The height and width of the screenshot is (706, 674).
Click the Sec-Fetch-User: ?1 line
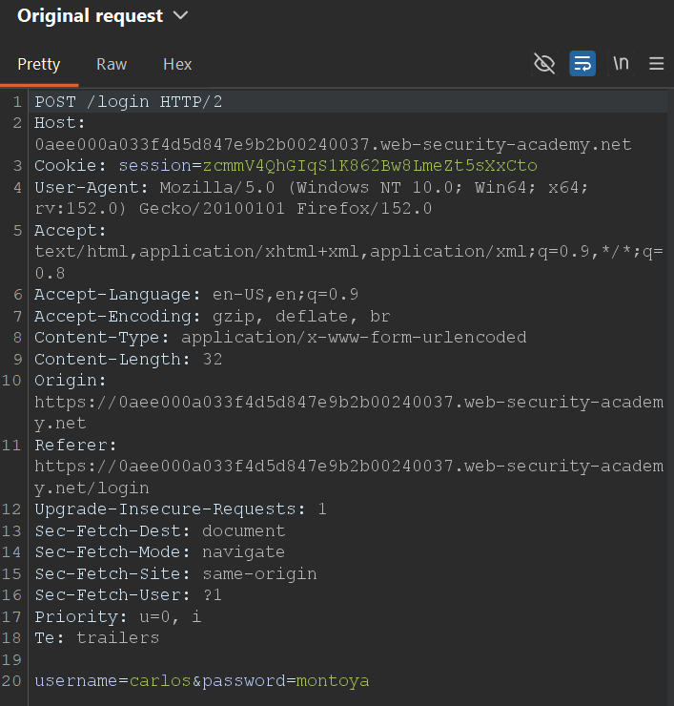click(x=129, y=595)
